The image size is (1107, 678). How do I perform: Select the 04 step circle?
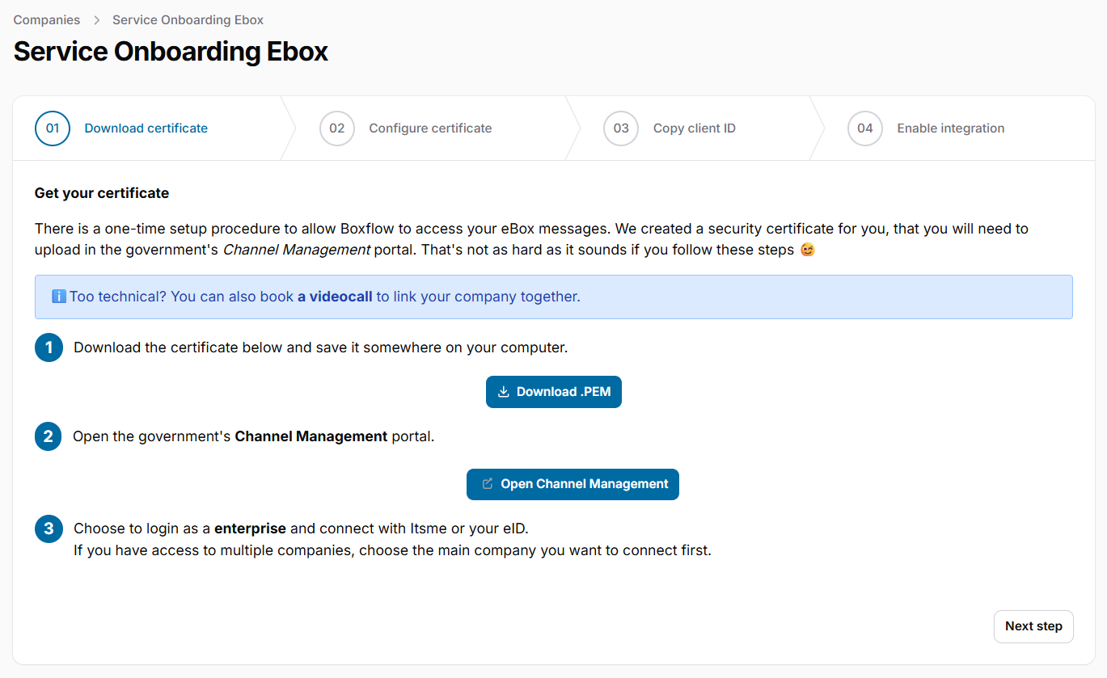pyautogui.click(x=864, y=128)
